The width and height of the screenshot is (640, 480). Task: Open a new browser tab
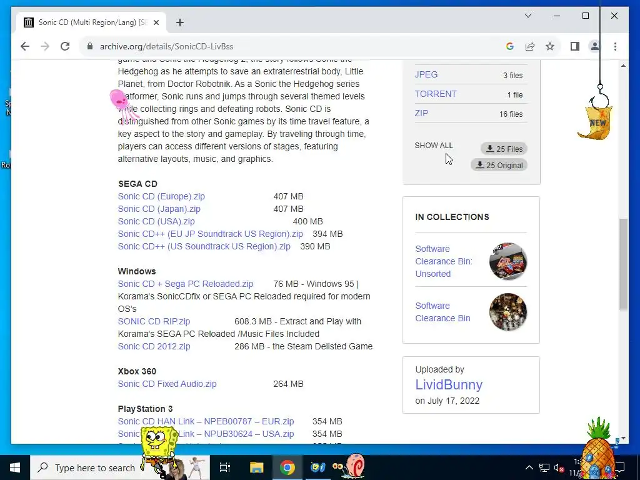coord(179,22)
